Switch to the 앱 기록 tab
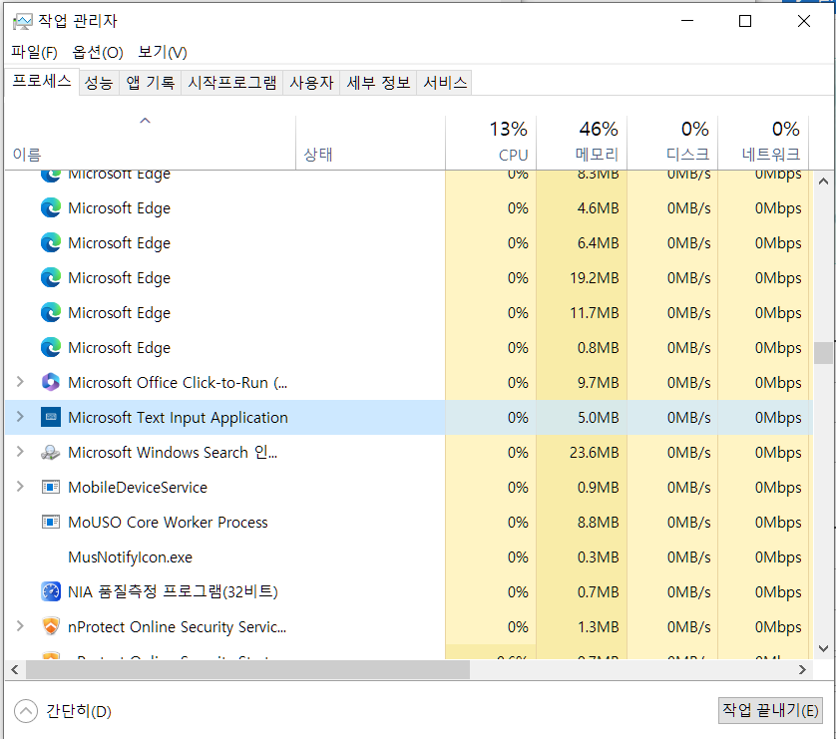Viewport: 836px width, 739px height. coord(151,83)
